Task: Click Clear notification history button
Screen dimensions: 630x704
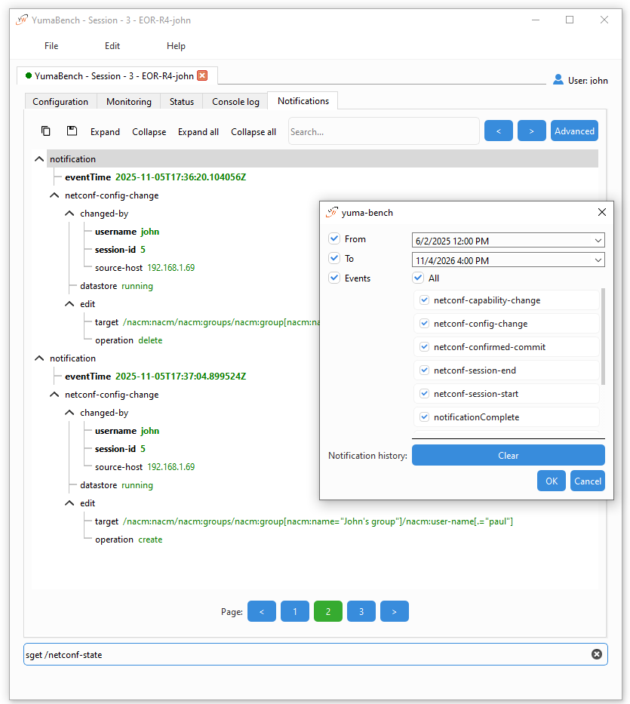Action: (508, 456)
